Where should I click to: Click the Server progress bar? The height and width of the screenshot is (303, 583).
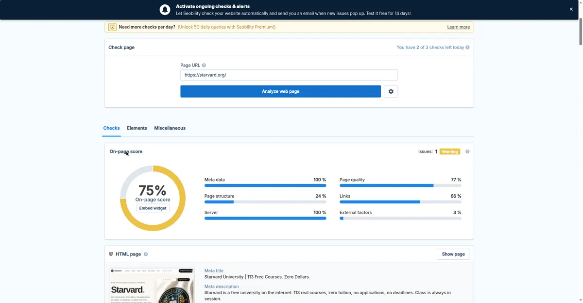coord(265,219)
